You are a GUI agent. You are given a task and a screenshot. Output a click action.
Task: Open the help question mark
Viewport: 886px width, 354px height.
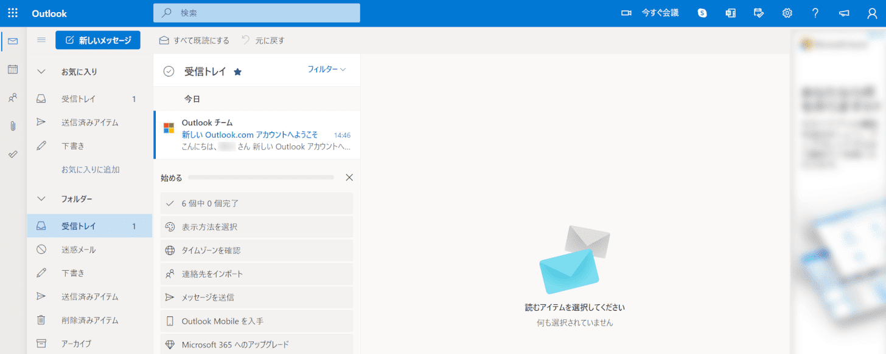click(815, 13)
